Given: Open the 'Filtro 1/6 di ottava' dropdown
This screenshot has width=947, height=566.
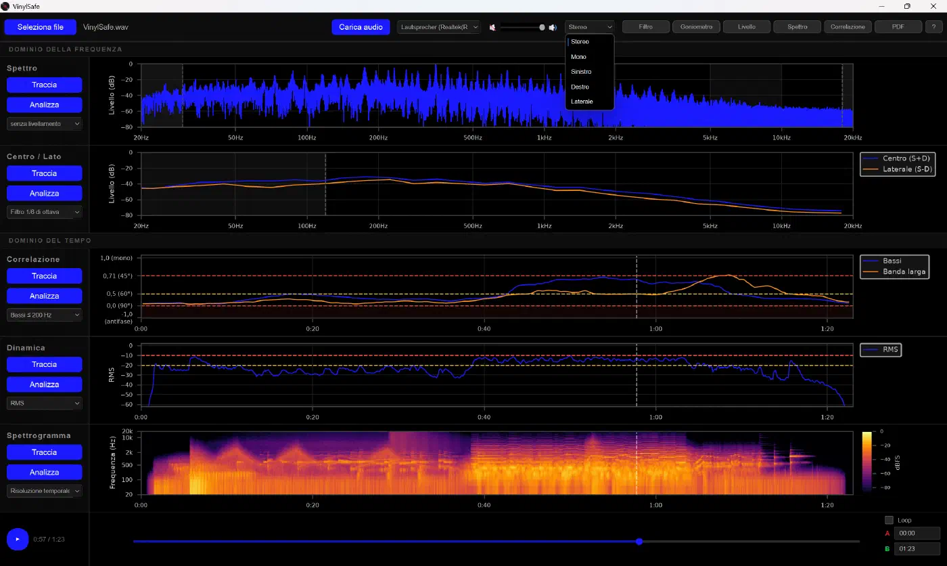Looking at the screenshot, I should [45, 212].
